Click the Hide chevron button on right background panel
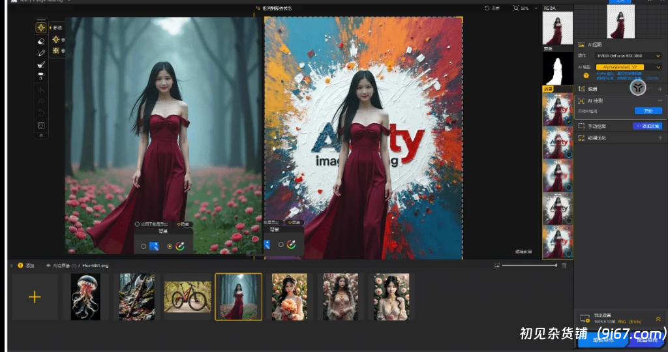The width and height of the screenshot is (668, 352). click(x=294, y=222)
